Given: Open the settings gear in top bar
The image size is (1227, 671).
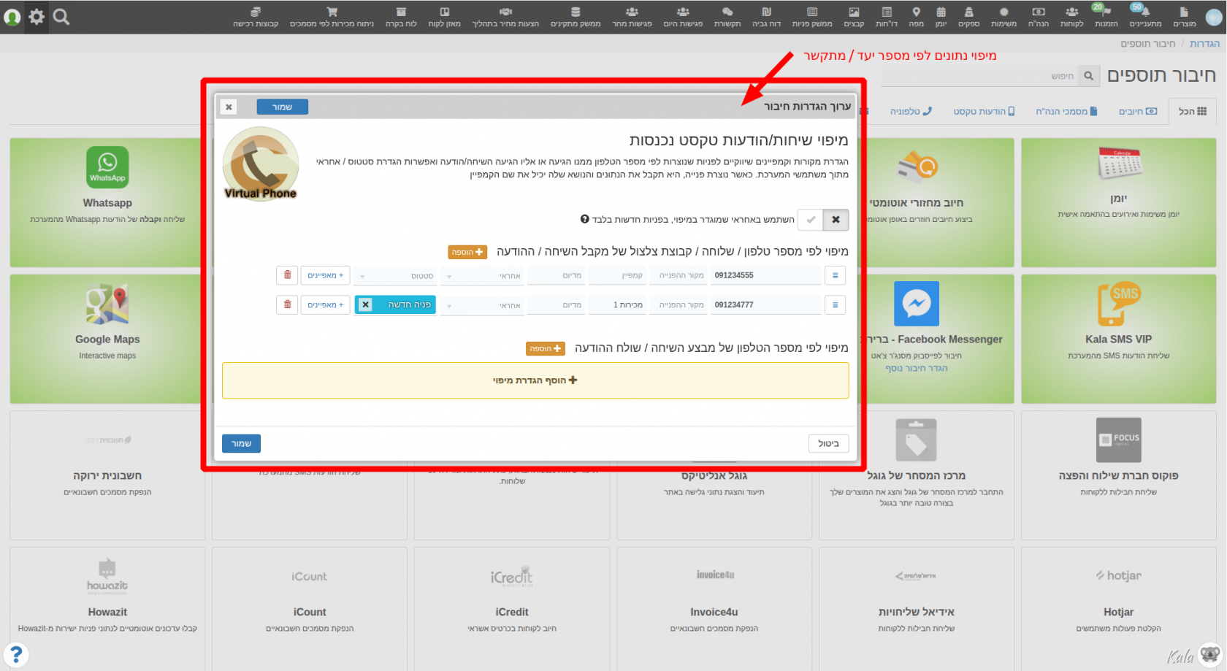Looking at the screenshot, I should pyautogui.click(x=37, y=17).
